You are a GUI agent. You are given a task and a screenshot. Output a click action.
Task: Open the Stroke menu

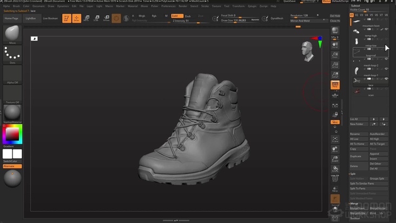(205, 6)
